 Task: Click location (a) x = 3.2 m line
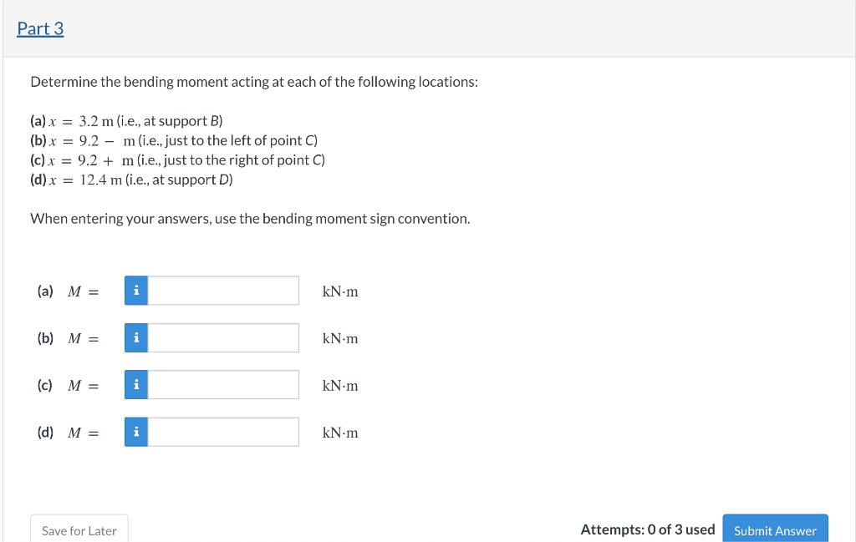[127, 120]
